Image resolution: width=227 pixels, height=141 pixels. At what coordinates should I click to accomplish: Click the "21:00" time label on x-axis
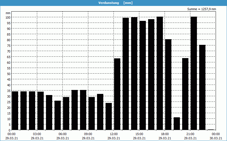click(x=190, y=134)
